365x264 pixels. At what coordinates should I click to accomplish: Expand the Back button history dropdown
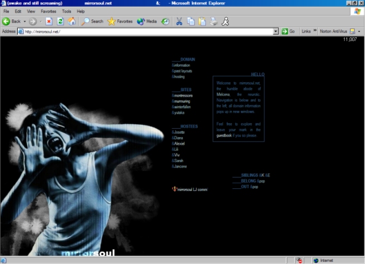[25, 21]
